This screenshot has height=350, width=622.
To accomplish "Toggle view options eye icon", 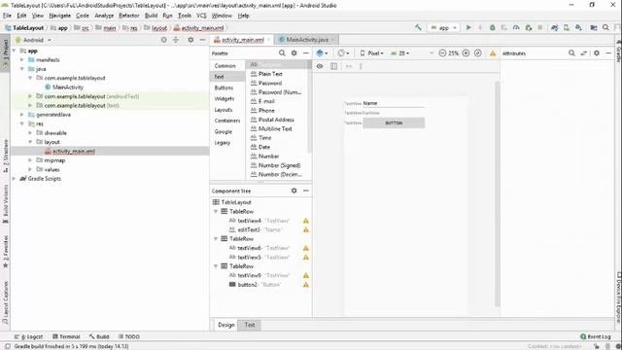I will (x=320, y=66).
